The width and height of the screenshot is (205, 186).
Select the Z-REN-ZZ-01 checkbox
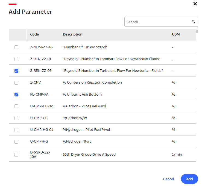point(16,59)
